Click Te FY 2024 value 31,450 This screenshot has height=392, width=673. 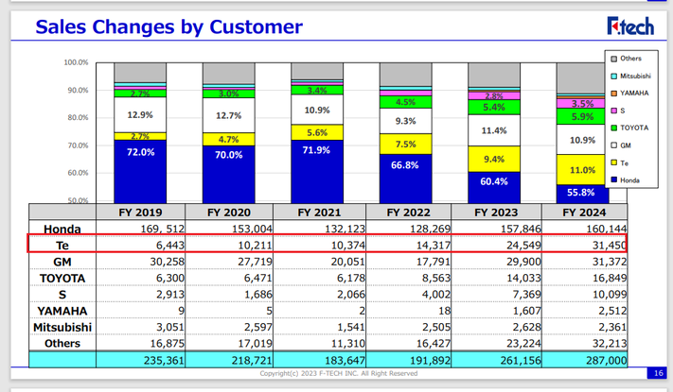click(x=609, y=246)
